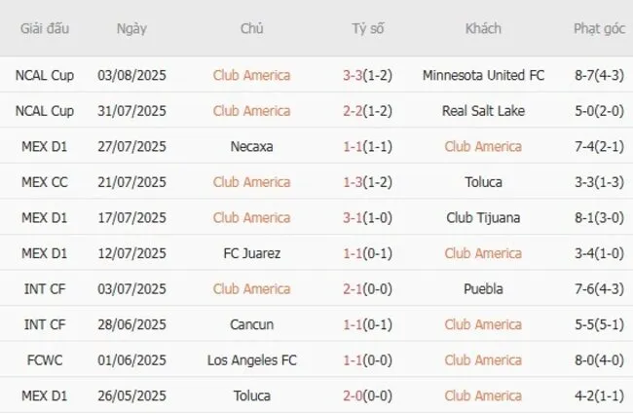
Task: Click Club America in the Club Tijuana match row
Action: click(251, 218)
